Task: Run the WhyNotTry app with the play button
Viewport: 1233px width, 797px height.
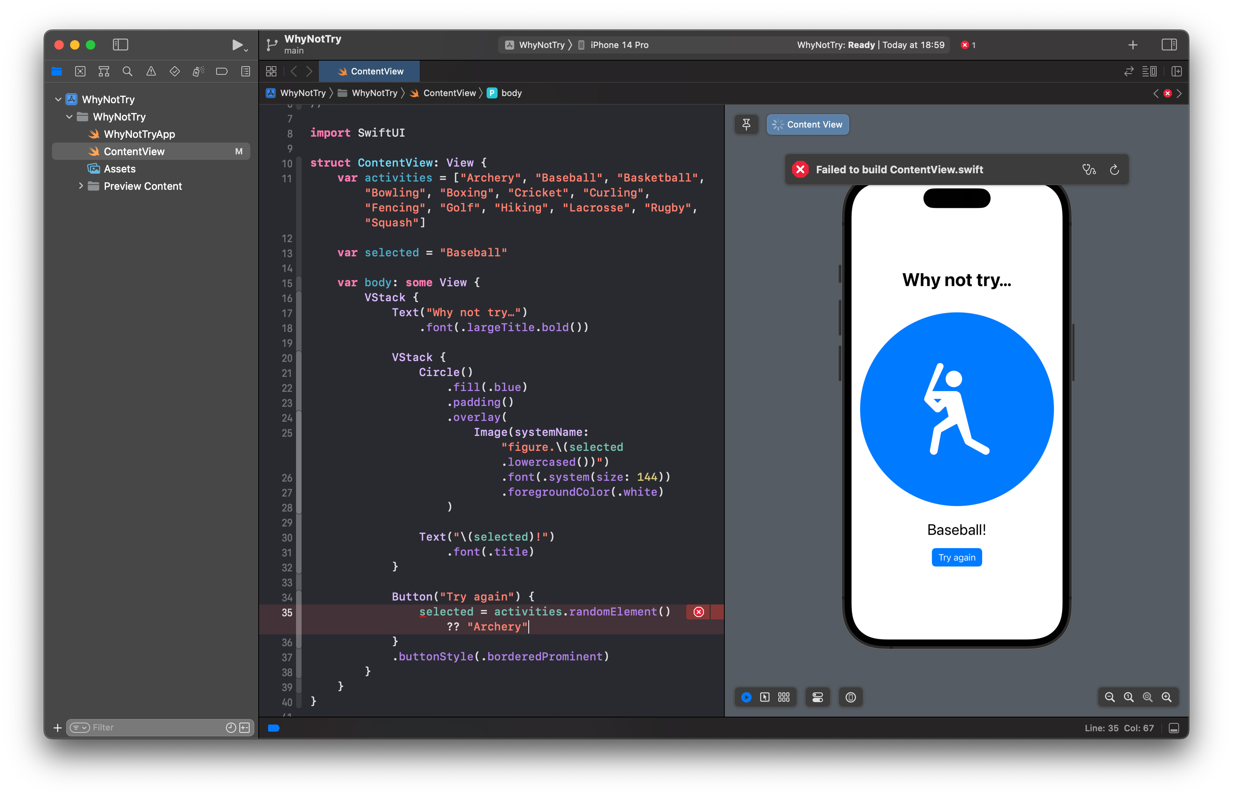Action: tap(237, 45)
